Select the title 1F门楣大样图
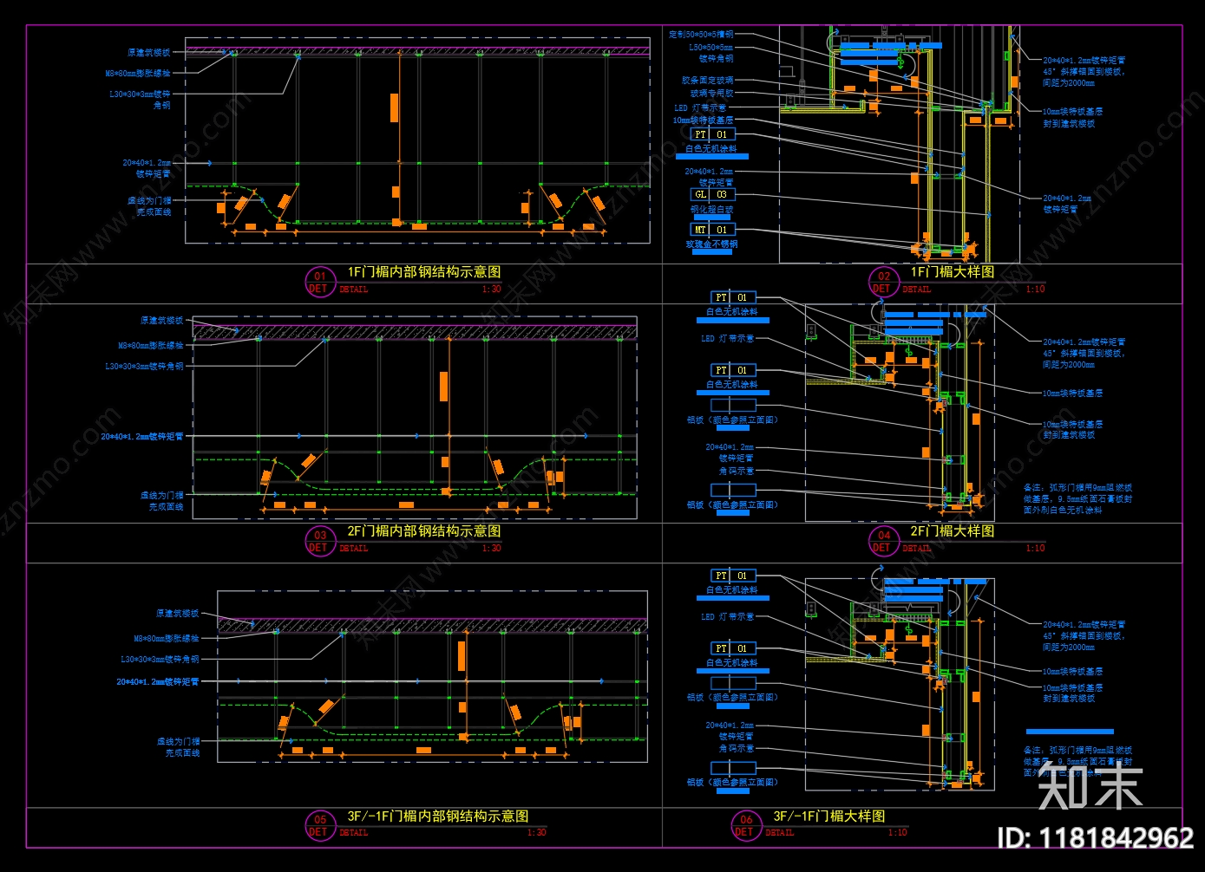Image resolution: width=1205 pixels, height=872 pixels. click(x=952, y=272)
